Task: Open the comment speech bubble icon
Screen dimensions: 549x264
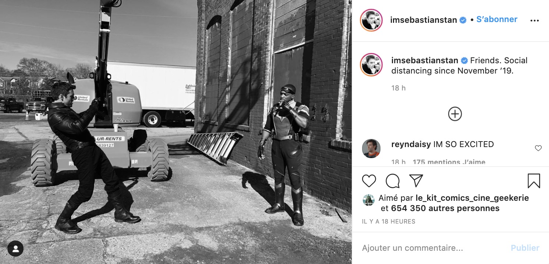Action: point(393,181)
